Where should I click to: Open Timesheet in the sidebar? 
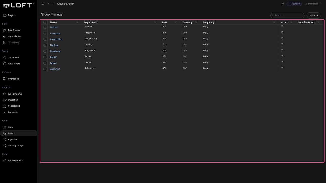(x=19, y=57)
